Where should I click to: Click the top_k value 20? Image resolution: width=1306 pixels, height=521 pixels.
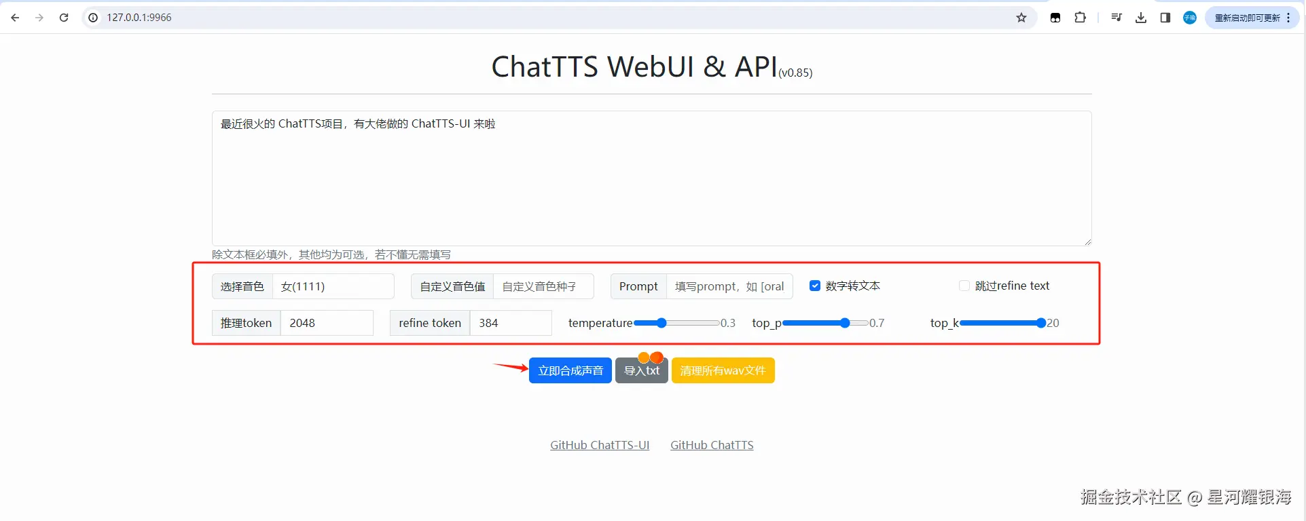point(1053,323)
